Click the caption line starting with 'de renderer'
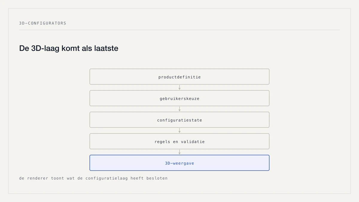The width and height of the screenshot is (359, 202). tap(93, 178)
